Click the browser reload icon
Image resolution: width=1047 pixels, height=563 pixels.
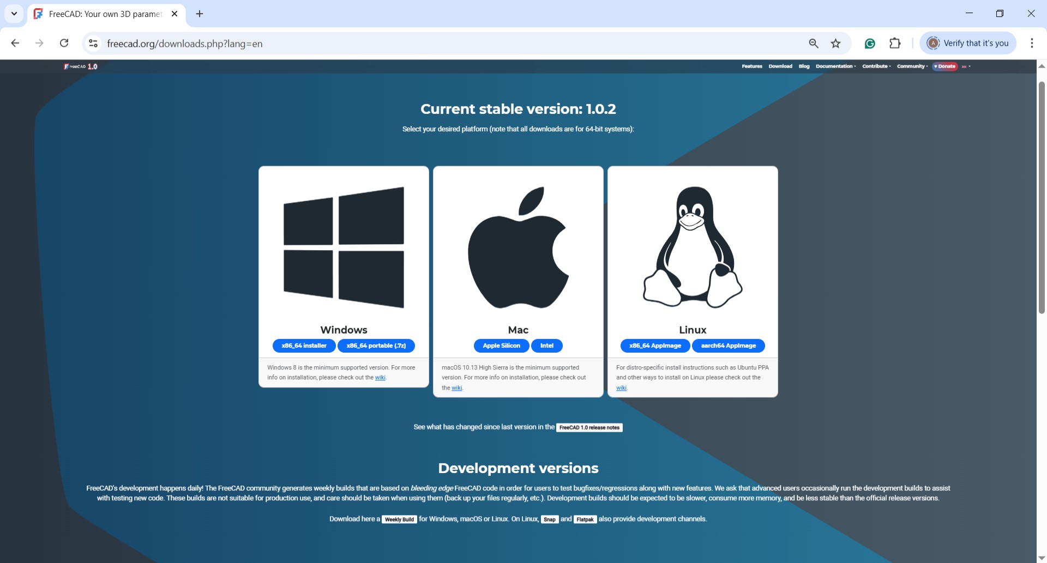64,43
